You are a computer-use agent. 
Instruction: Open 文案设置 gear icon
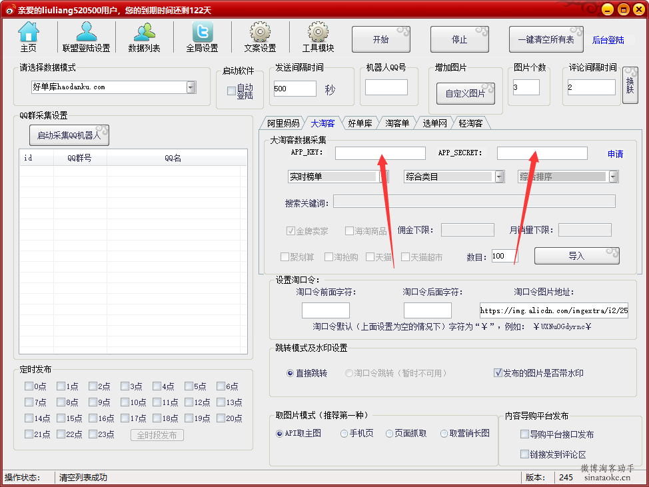pyautogui.click(x=260, y=32)
